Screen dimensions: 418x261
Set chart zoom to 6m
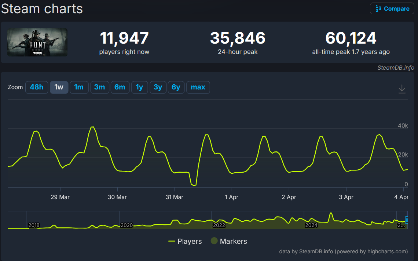click(x=120, y=87)
